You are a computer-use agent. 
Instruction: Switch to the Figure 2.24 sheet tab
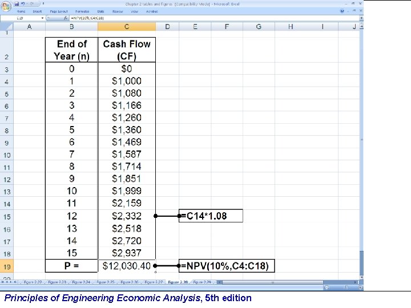pyautogui.click(x=81, y=282)
